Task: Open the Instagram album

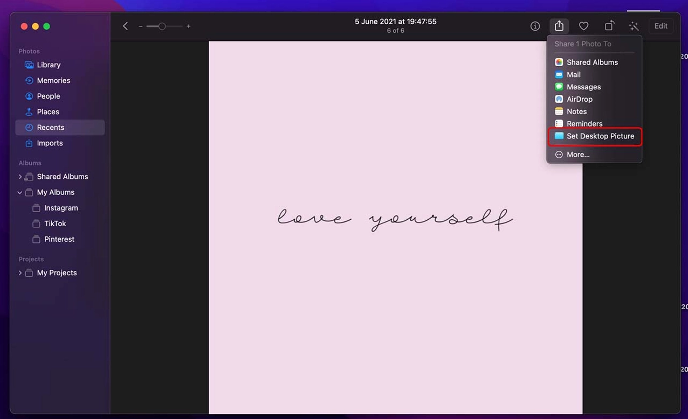Action: point(60,208)
